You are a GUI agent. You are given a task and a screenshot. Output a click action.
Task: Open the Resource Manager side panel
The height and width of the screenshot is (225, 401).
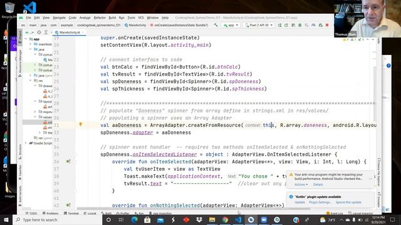point(20,62)
